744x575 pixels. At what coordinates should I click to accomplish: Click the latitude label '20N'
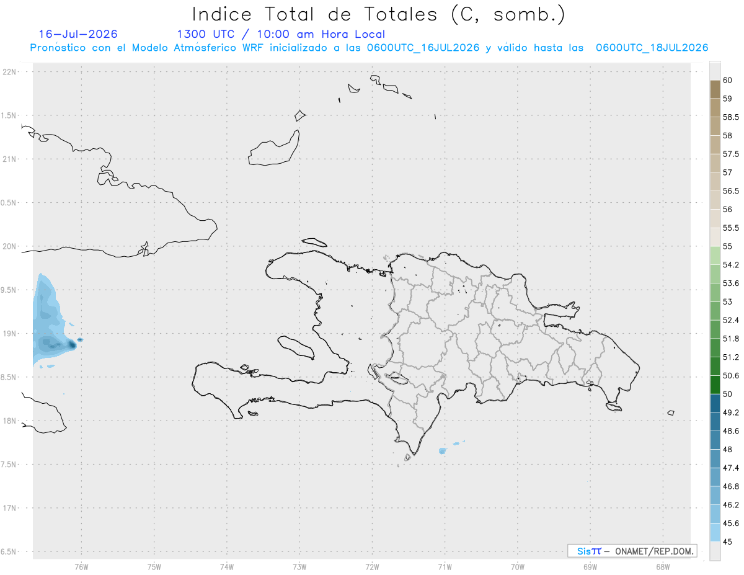(x=11, y=246)
